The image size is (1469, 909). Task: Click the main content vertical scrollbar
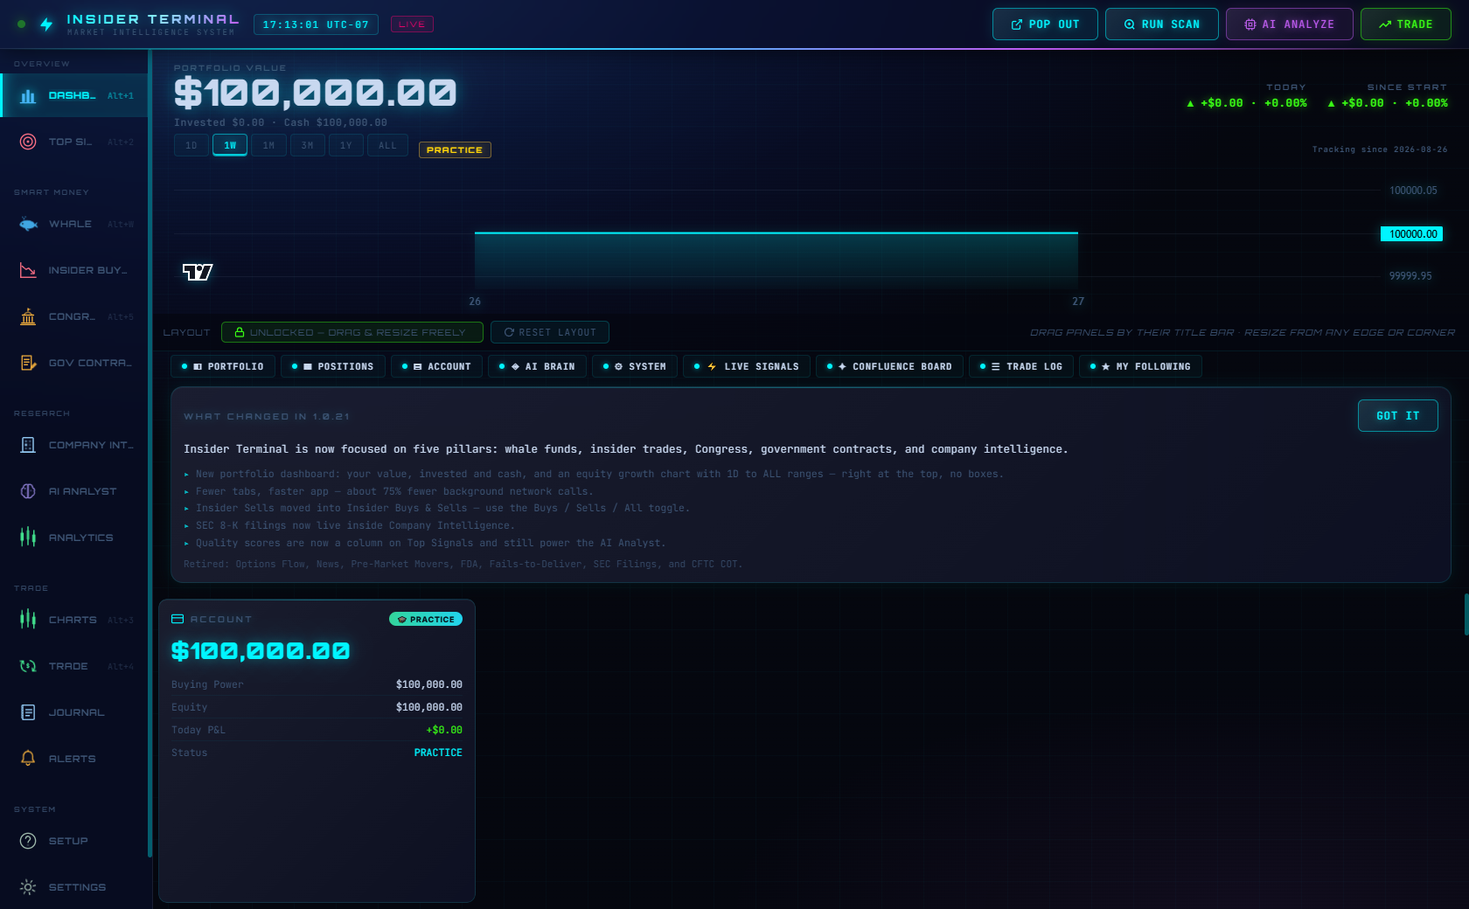click(x=1466, y=614)
